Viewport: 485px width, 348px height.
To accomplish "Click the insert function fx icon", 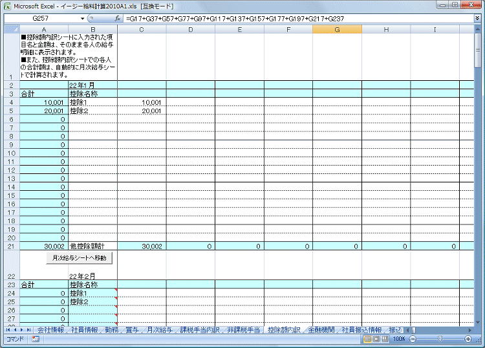I will pyautogui.click(x=118, y=19).
